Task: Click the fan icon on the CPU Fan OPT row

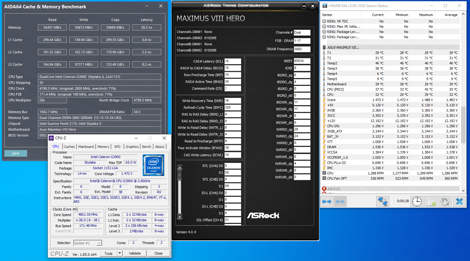Action: 324,178
